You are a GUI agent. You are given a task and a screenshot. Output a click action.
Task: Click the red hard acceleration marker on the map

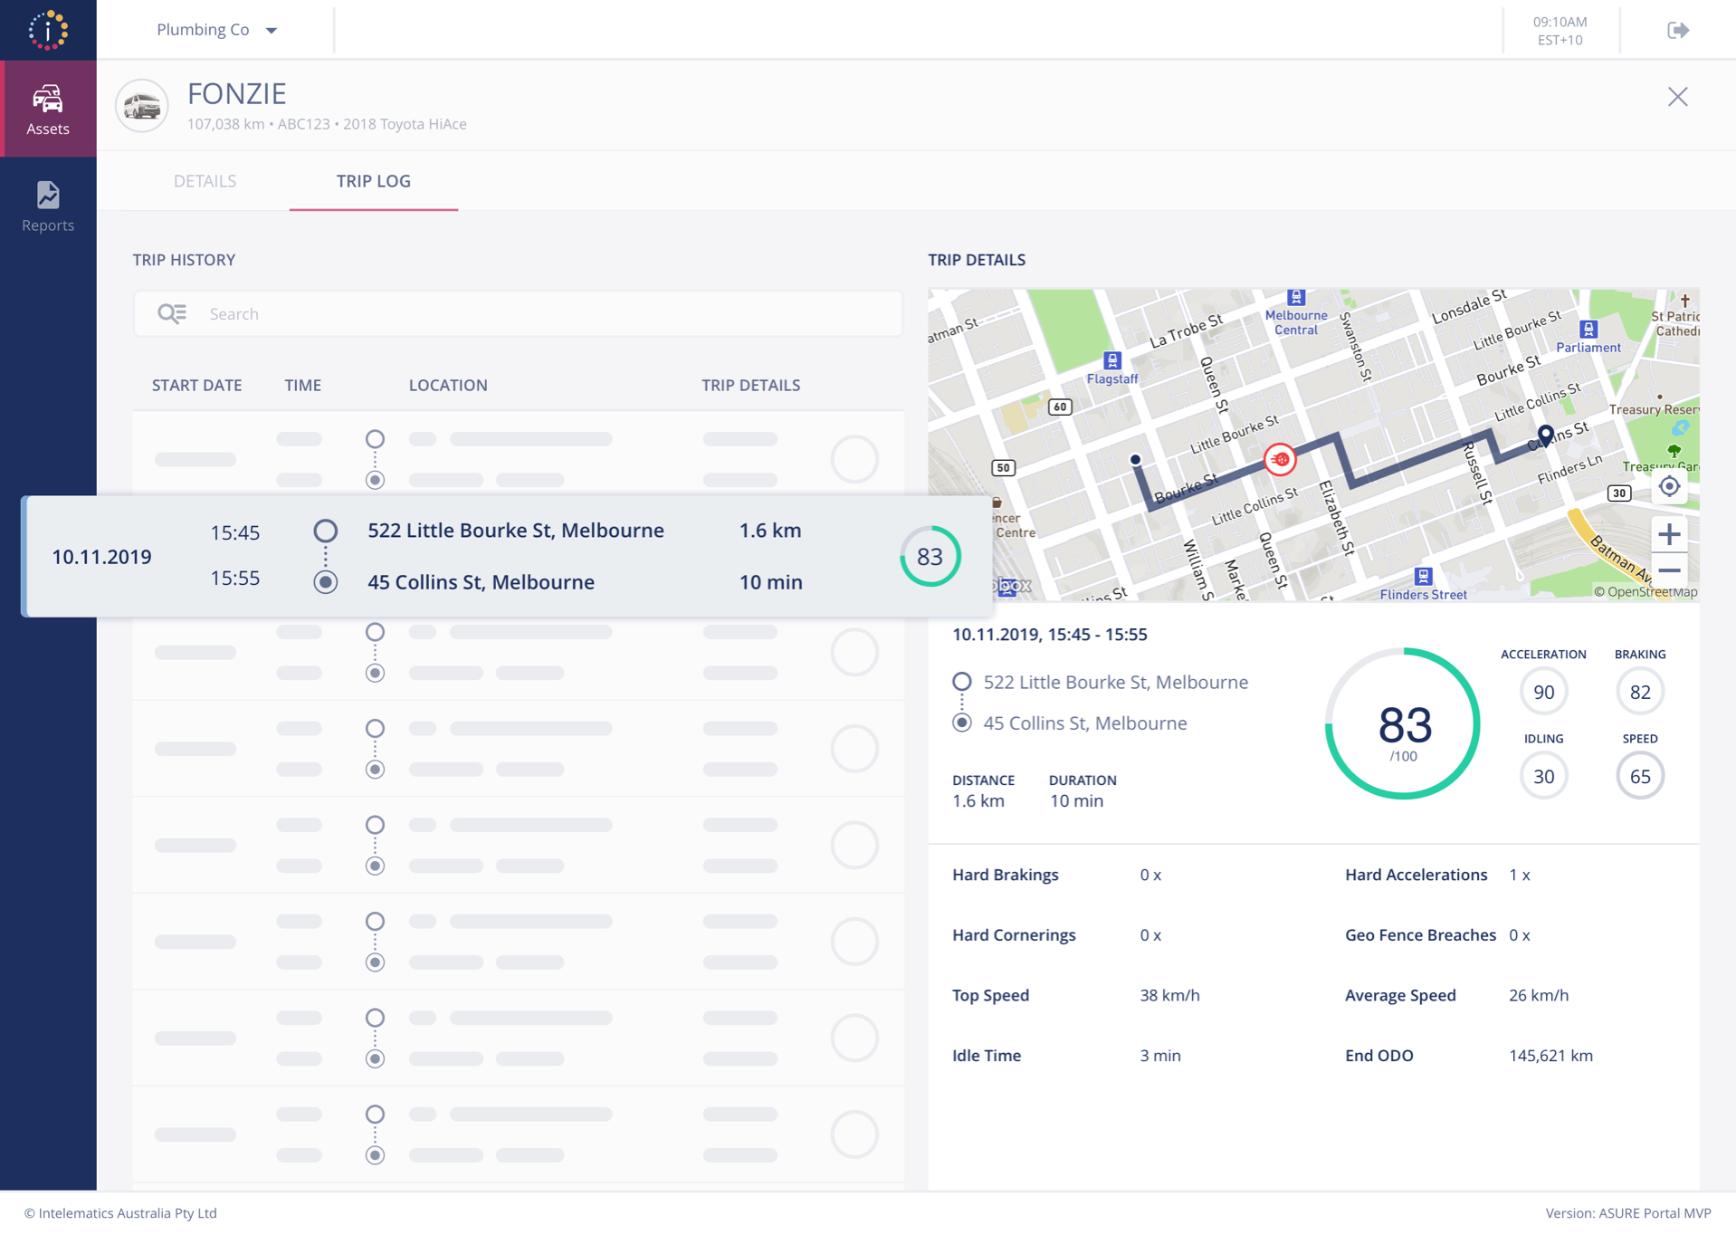pyautogui.click(x=1280, y=460)
